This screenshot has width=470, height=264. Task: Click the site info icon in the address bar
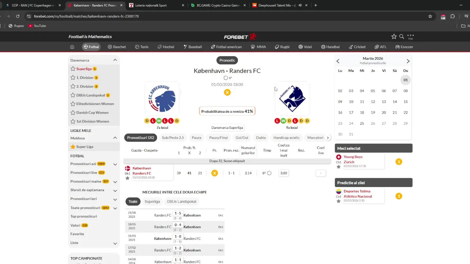pos(29,16)
